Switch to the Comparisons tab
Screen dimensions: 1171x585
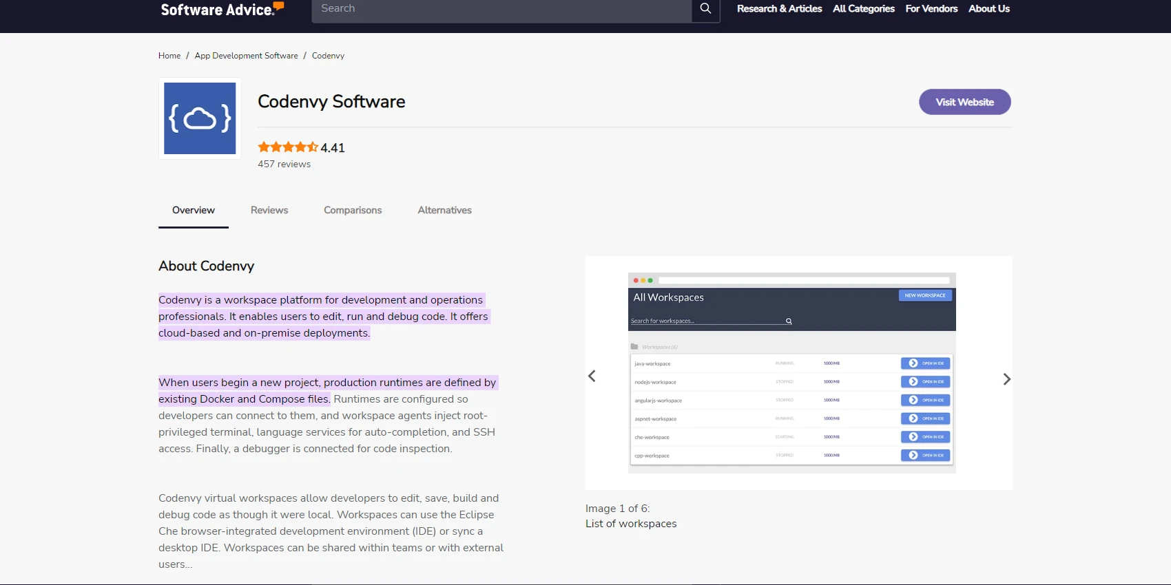[353, 210]
